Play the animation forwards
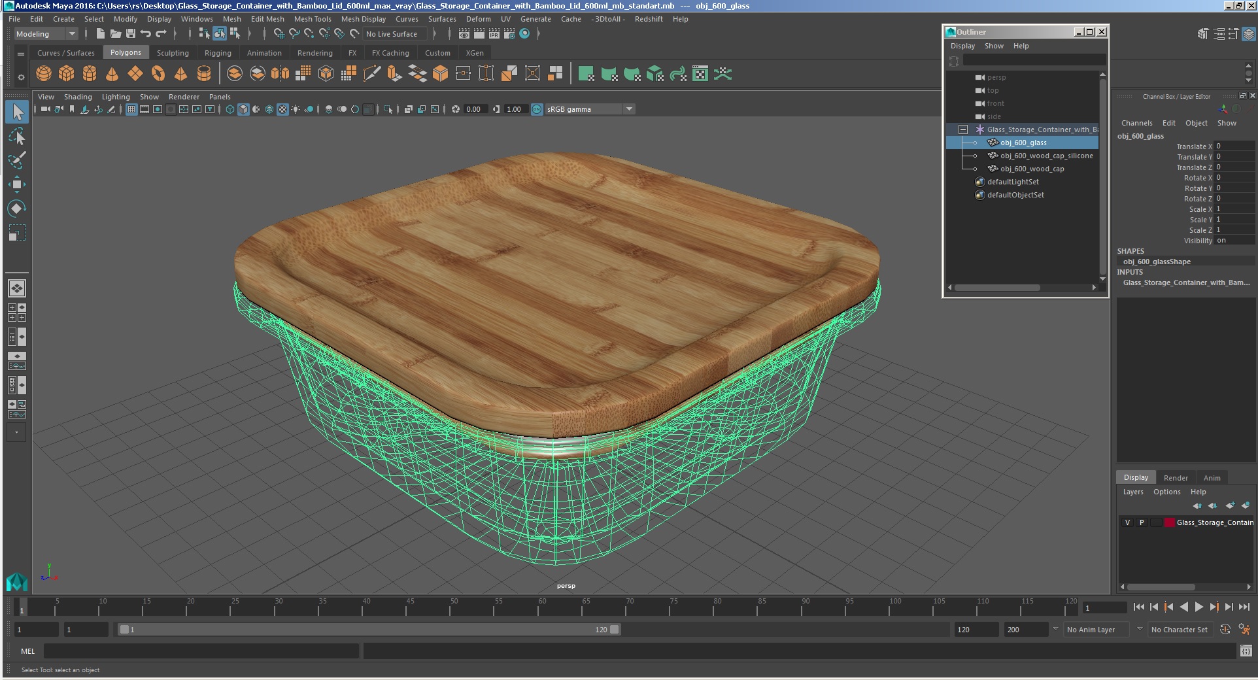 [1199, 607]
